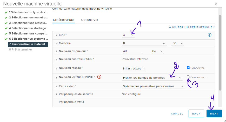
Task: Click the hardware list vertical scrollbar
Action: pyautogui.click(x=220, y=53)
